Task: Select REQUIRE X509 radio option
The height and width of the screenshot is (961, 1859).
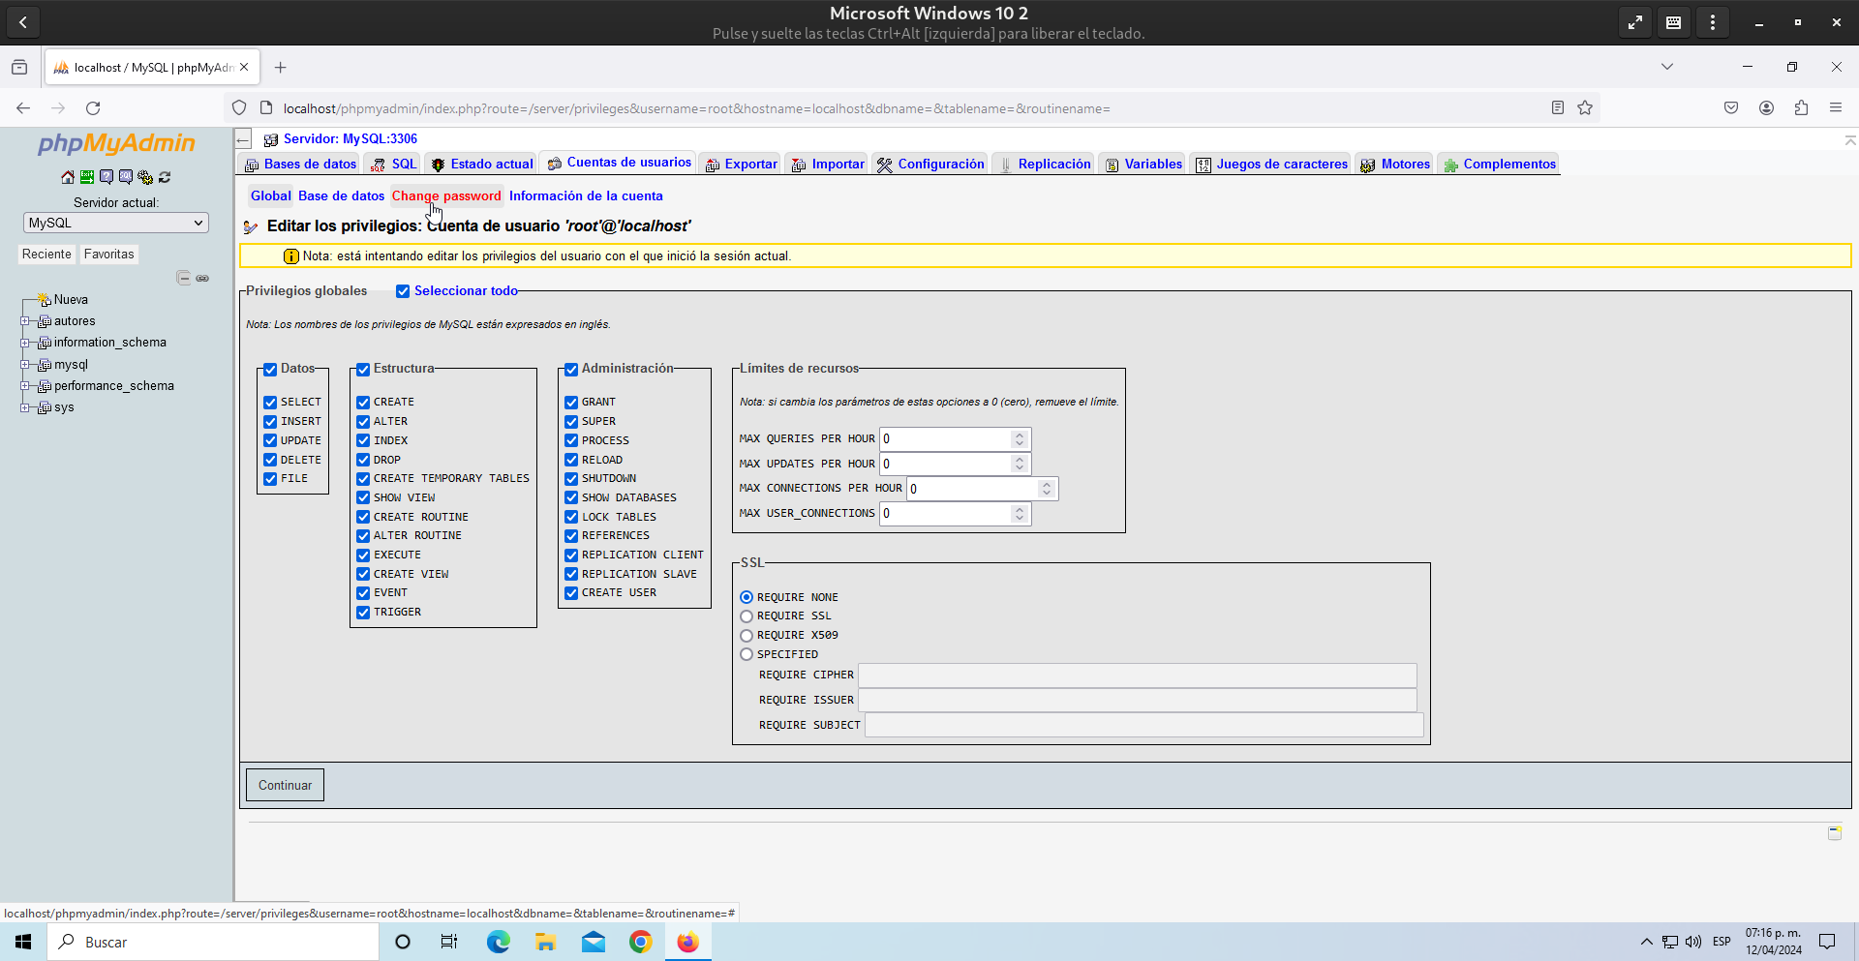Action: click(x=747, y=636)
